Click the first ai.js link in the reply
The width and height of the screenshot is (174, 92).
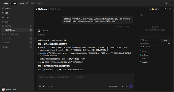pyautogui.click(x=46, y=47)
